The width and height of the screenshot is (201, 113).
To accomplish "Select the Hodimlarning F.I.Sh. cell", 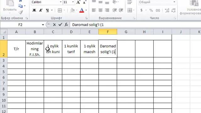I will pos(35,49).
